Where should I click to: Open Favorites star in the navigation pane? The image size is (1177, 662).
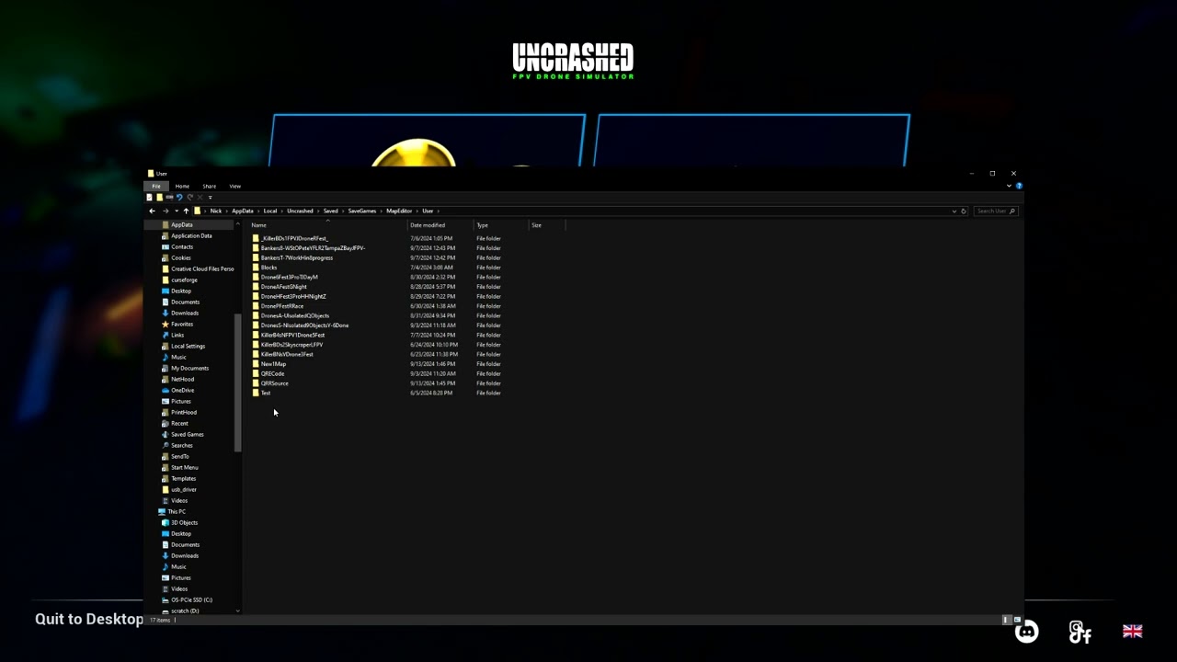pyautogui.click(x=182, y=324)
